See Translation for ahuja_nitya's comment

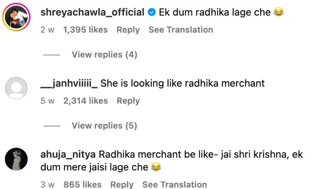(175, 184)
